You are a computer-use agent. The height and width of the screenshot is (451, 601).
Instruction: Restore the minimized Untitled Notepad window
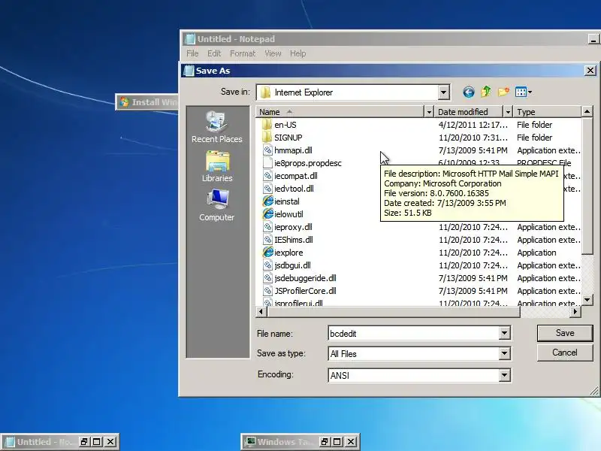(84, 442)
